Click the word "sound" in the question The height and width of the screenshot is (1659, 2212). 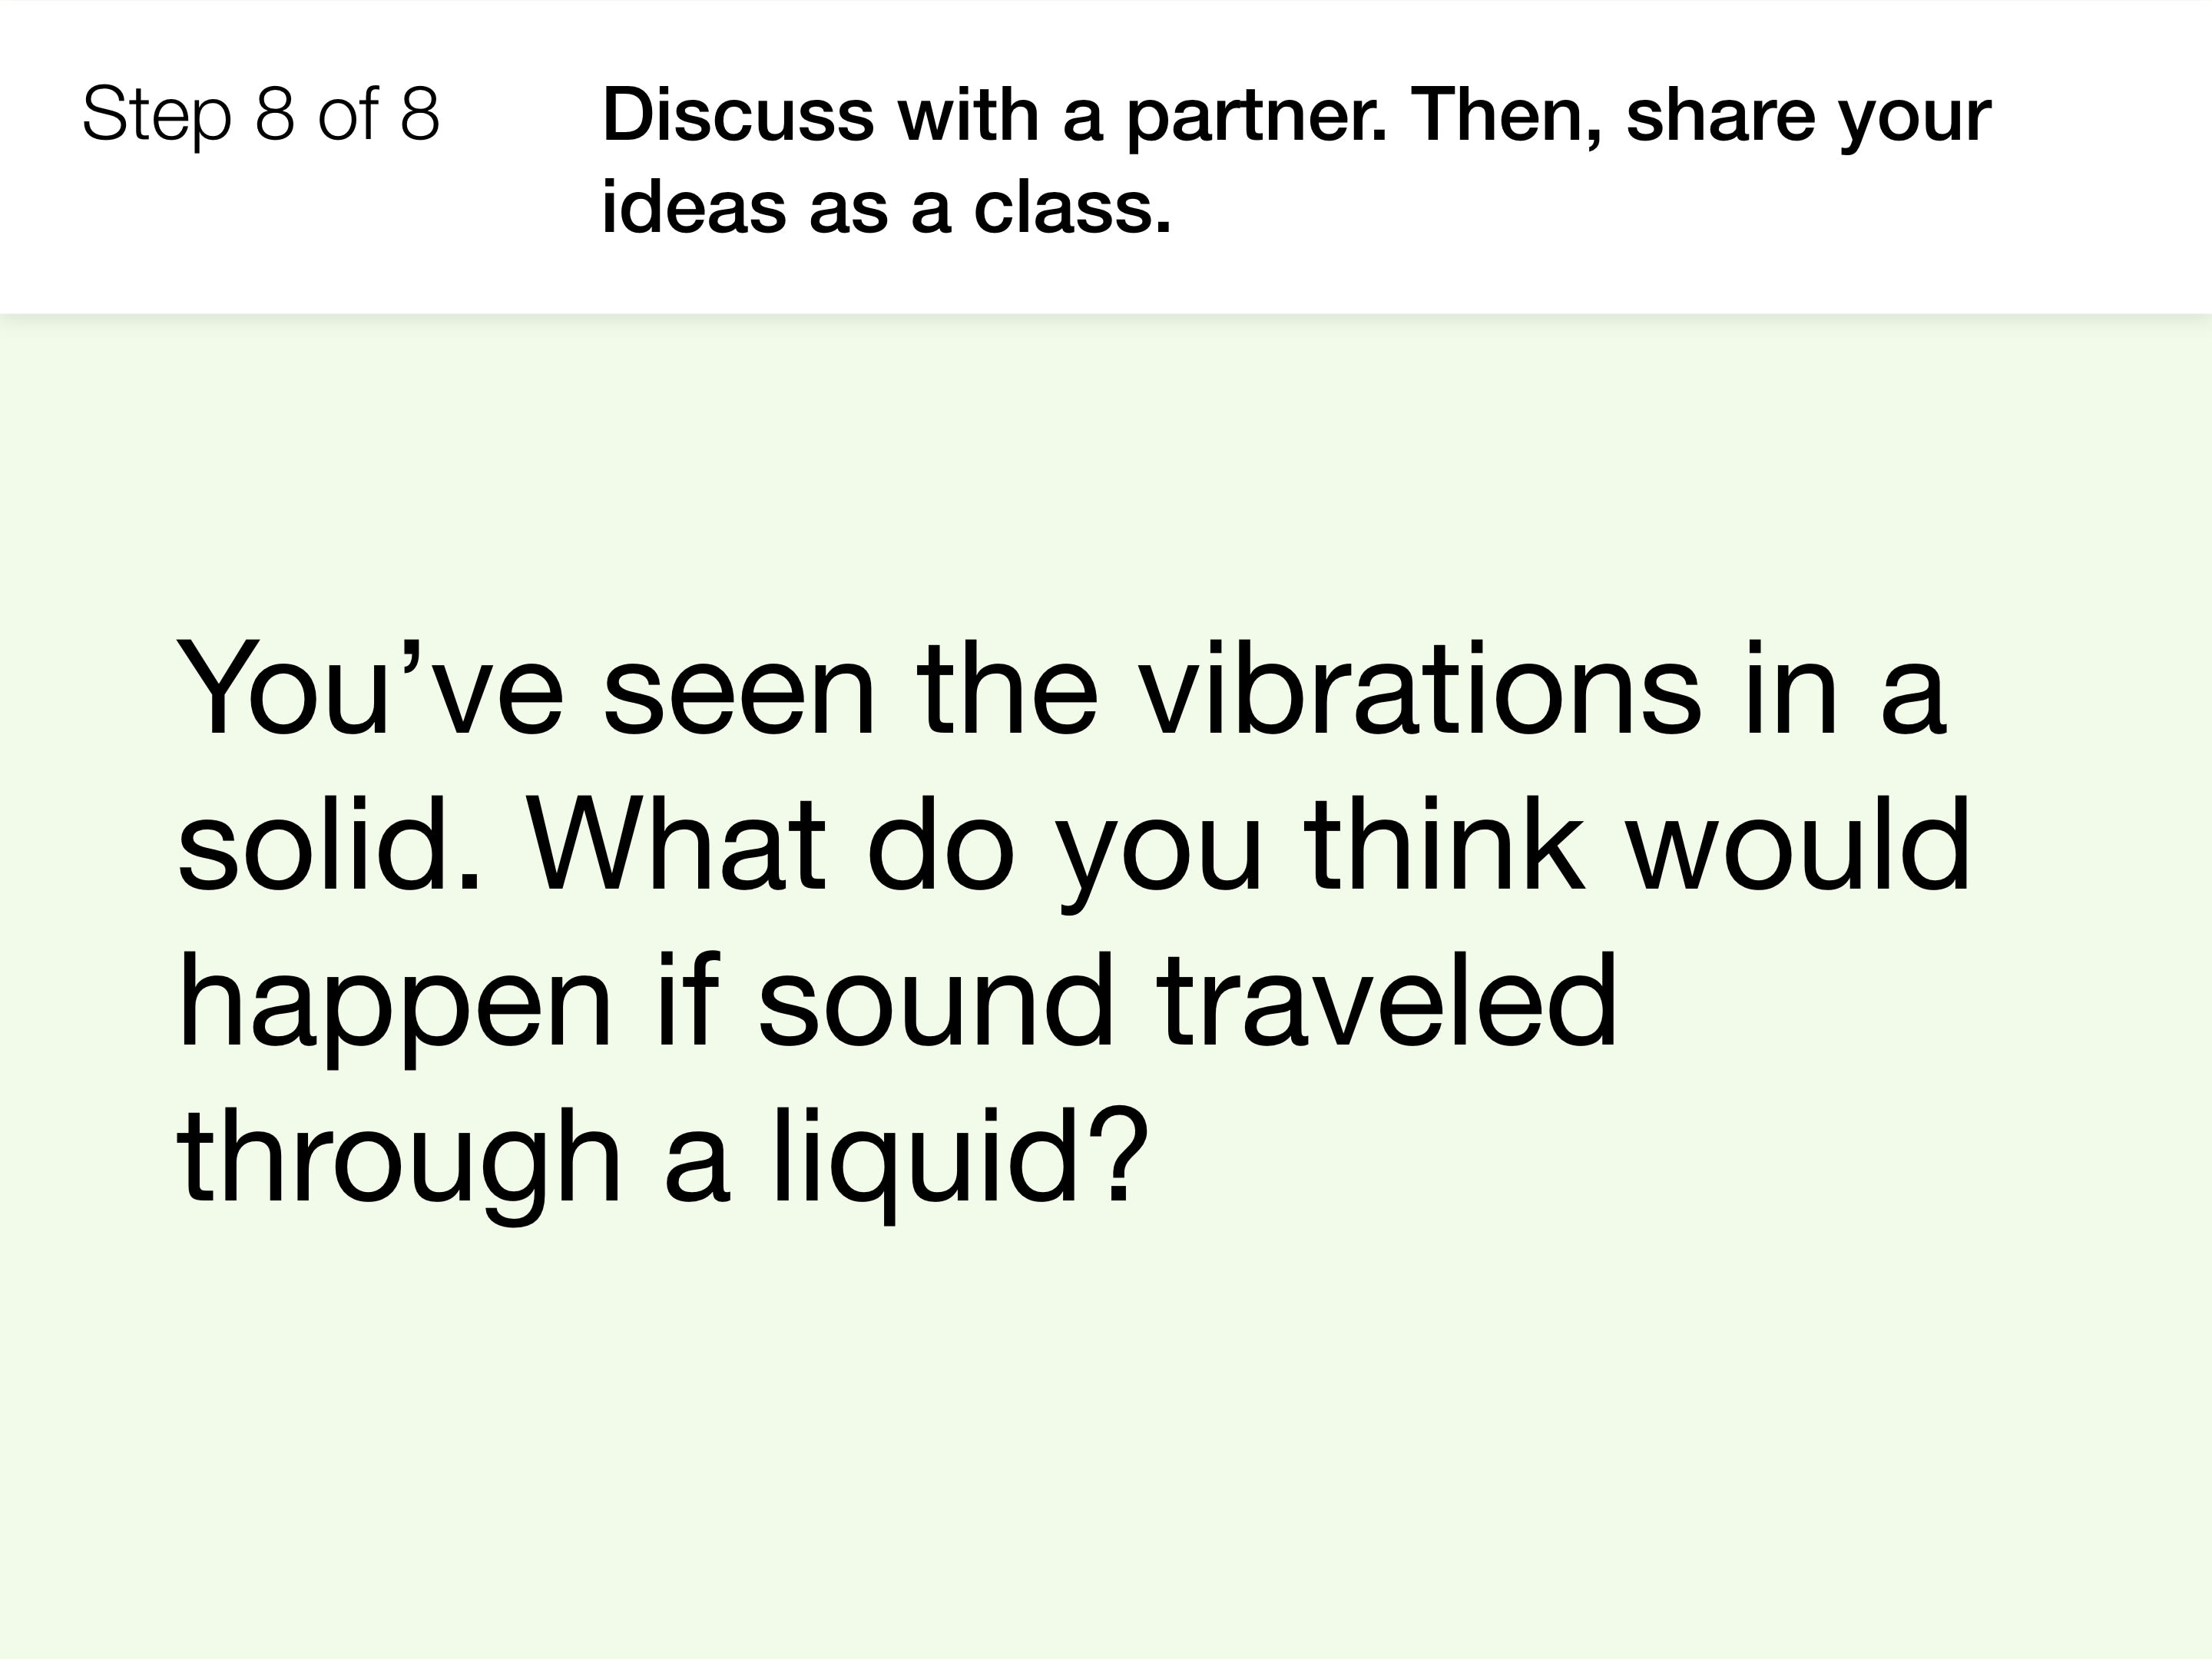coord(936,1001)
